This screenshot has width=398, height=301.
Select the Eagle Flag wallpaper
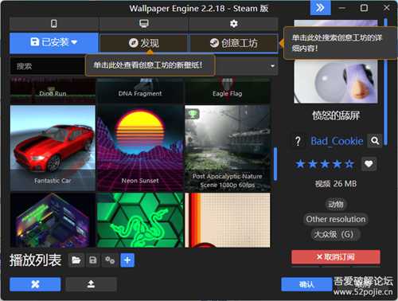coord(228,90)
